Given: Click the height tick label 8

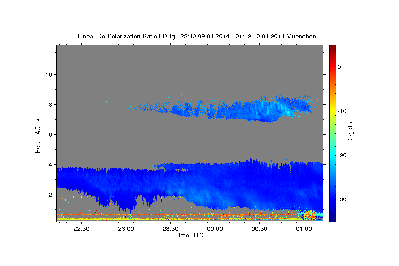Looking at the screenshot, I should coord(50,104).
